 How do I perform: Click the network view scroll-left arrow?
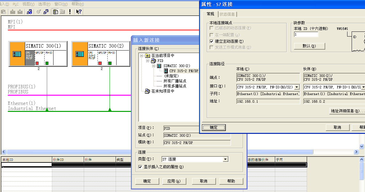tap(4, 152)
